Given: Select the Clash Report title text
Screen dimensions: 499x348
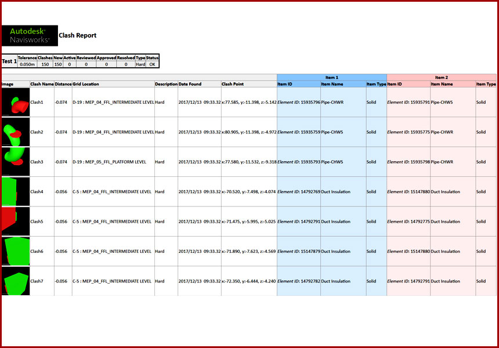Looking at the screenshot, I should [78, 35].
